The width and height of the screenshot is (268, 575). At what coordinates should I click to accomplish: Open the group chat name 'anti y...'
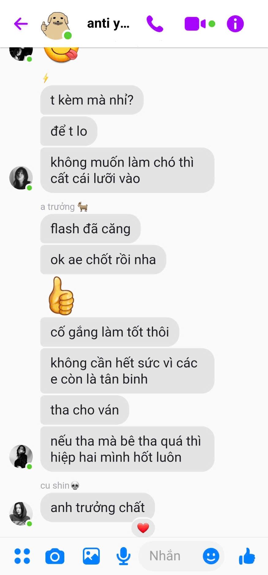pyautogui.click(x=108, y=24)
